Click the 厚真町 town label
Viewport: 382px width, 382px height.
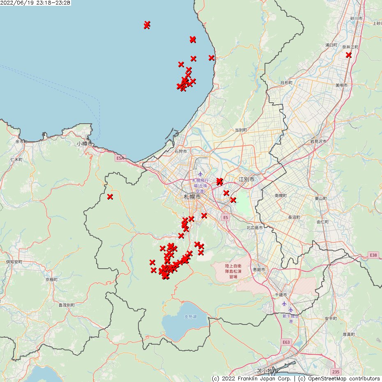tap(349, 334)
